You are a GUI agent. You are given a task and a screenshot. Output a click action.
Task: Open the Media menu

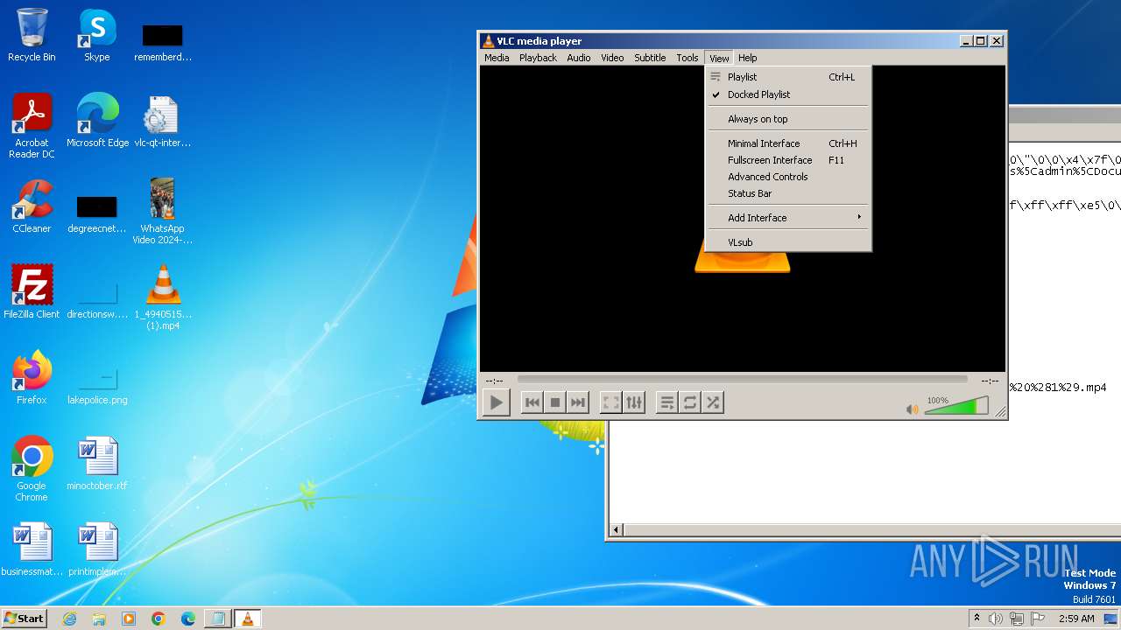pyautogui.click(x=497, y=58)
